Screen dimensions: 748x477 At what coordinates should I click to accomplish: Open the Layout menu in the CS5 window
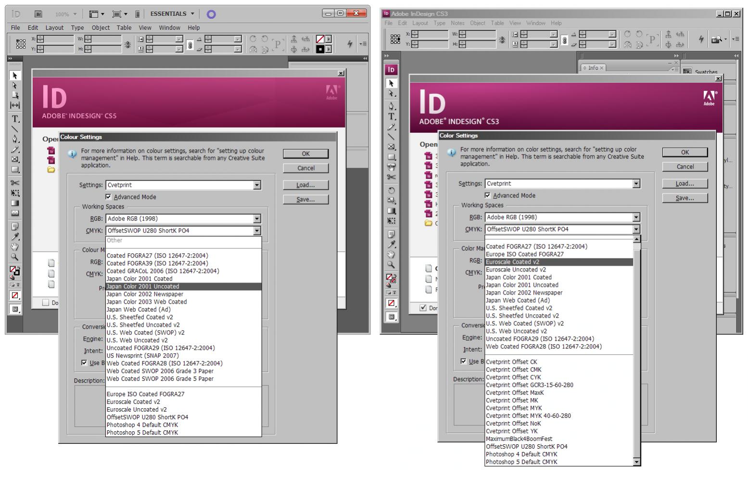coord(54,27)
